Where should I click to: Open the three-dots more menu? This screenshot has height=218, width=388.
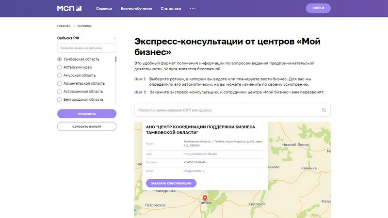[193, 8]
